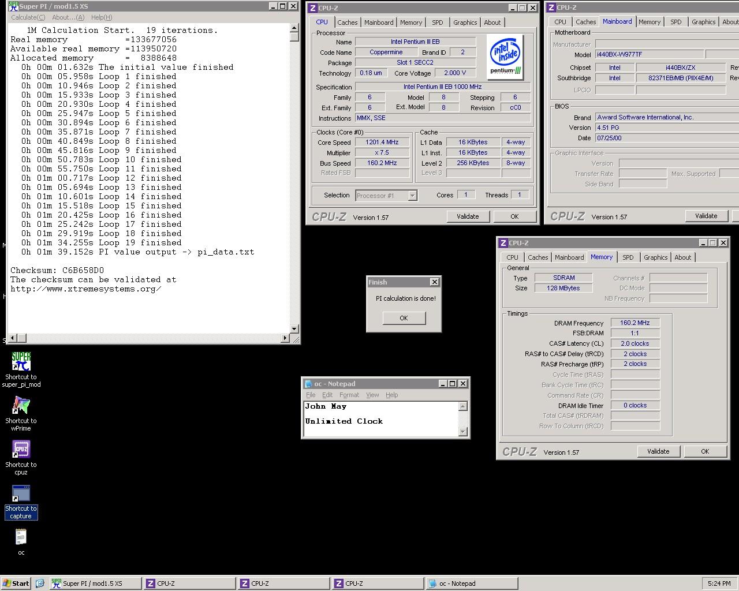Switch to first CPU-Z taskbar button
The image size is (739, 591).
[x=189, y=583]
